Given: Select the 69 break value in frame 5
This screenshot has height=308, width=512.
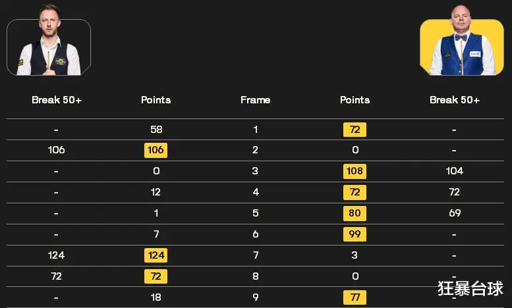Looking at the screenshot, I should 455,213.
